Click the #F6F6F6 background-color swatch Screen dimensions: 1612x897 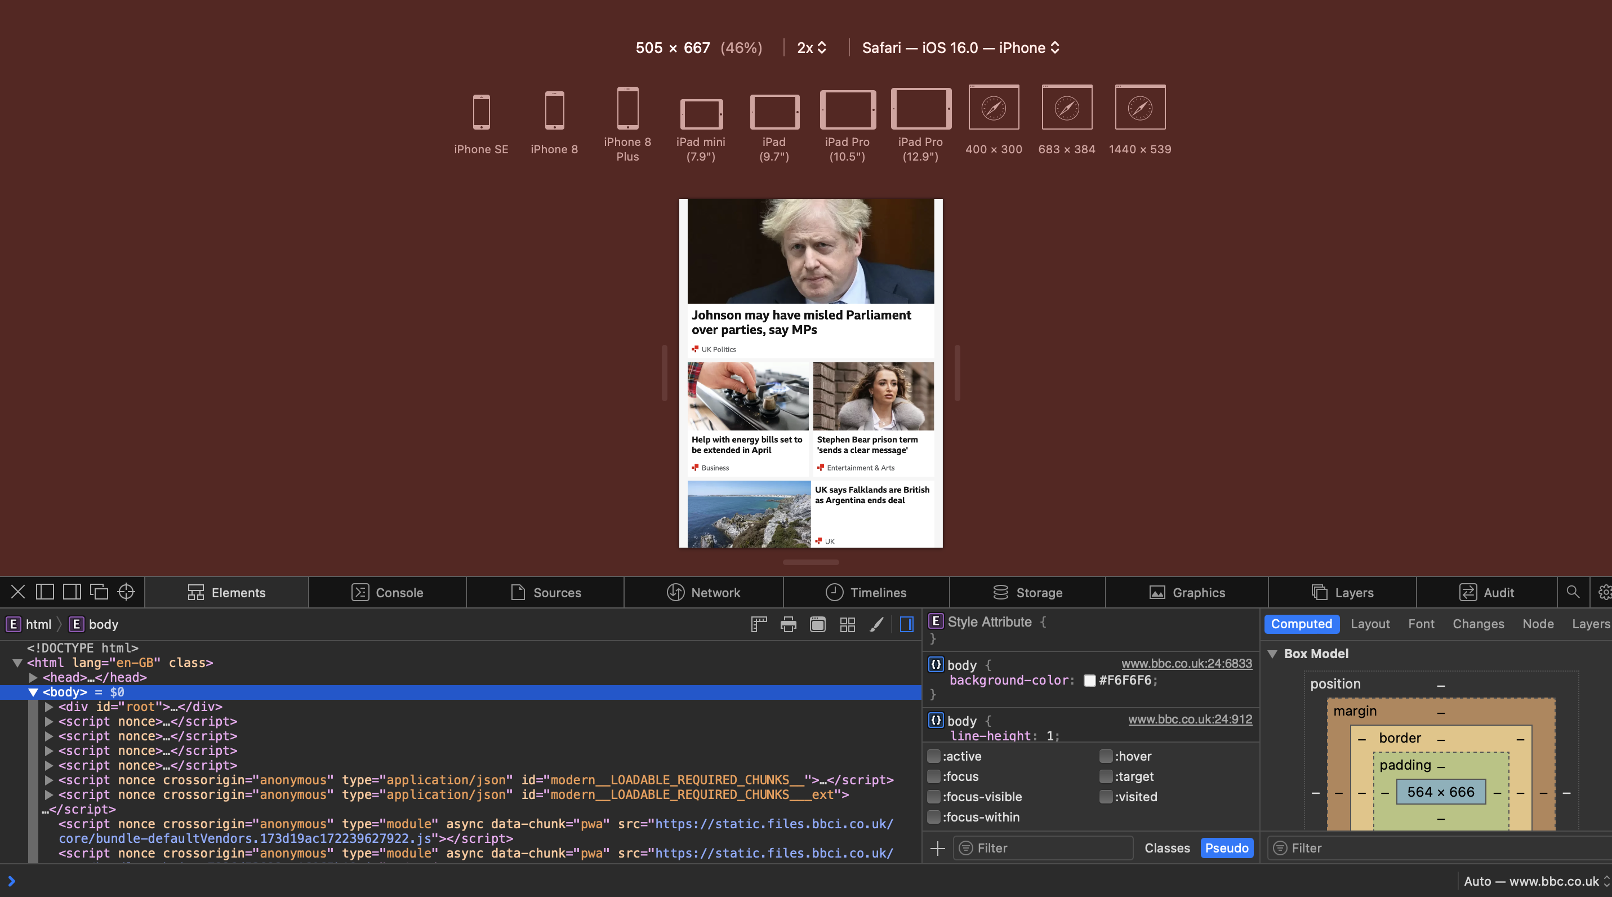click(x=1090, y=681)
